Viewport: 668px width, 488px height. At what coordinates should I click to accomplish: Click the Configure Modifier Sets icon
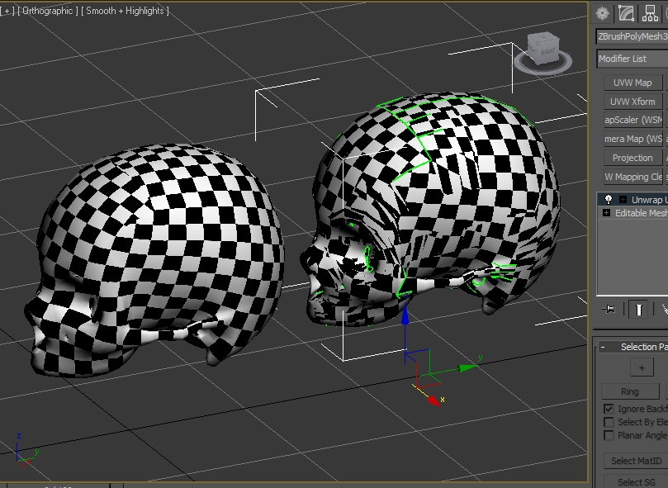click(665, 309)
